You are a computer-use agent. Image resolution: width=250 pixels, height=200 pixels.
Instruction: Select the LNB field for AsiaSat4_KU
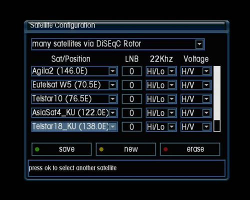click(x=132, y=113)
